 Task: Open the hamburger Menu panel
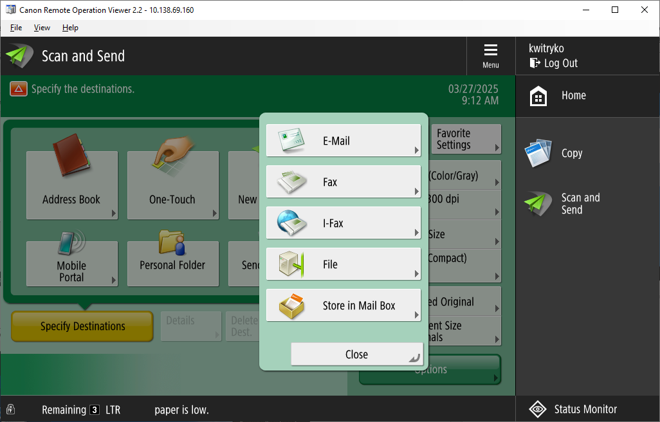click(x=490, y=55)
